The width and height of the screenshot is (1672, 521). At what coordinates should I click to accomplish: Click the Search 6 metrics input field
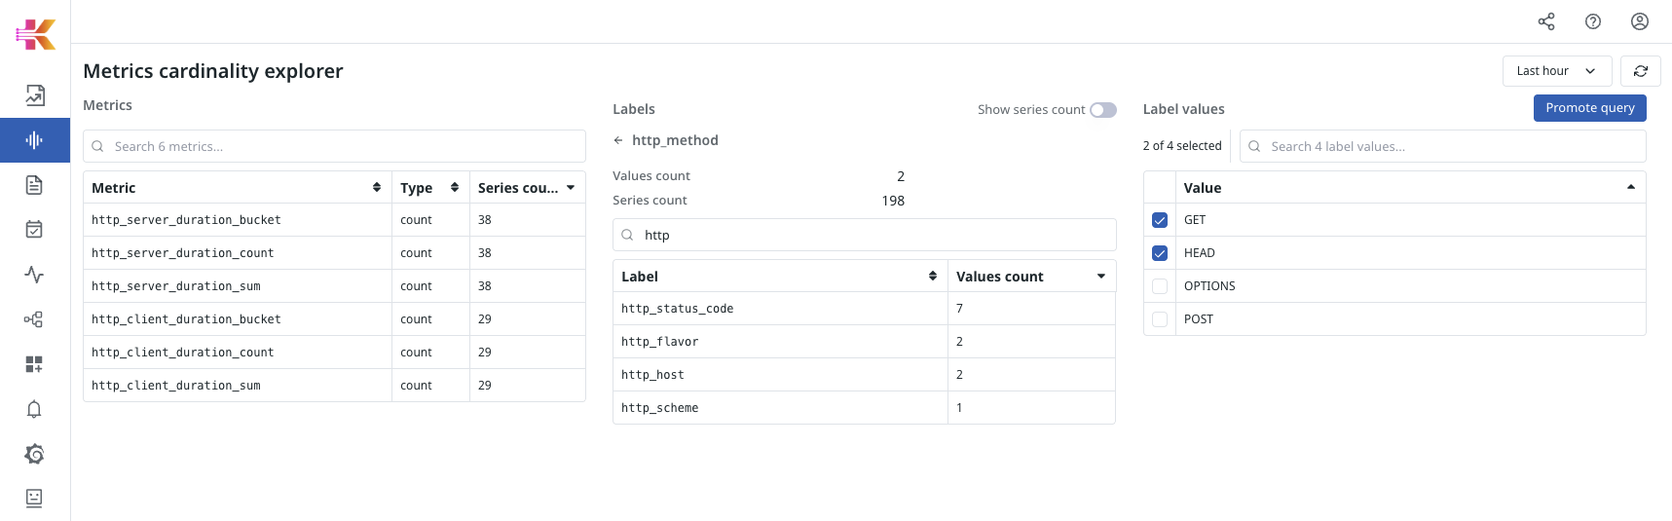[334, 146]
